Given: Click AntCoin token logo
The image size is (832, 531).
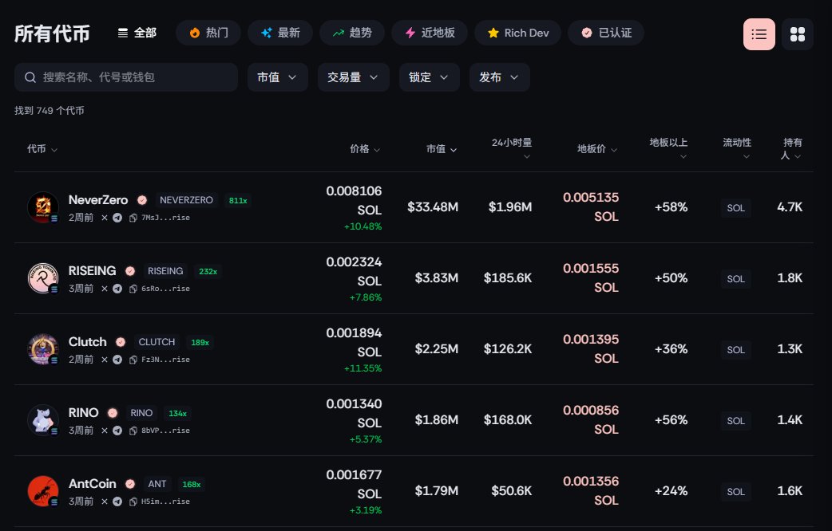Looking at the screenshot, I should [43, 491].
